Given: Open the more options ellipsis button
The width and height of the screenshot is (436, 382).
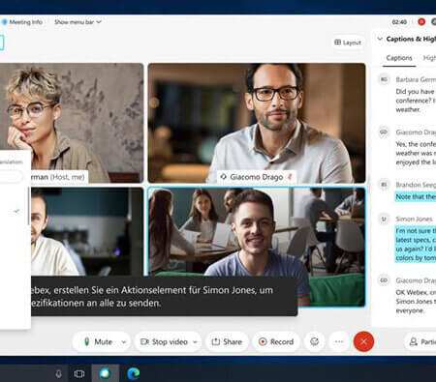Looking at the screenshot, I should (339, 341).
